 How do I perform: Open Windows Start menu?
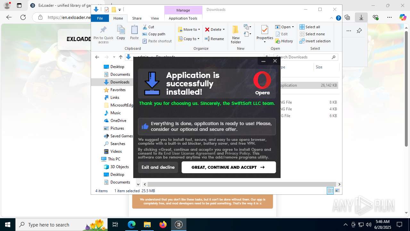[8, 225]
